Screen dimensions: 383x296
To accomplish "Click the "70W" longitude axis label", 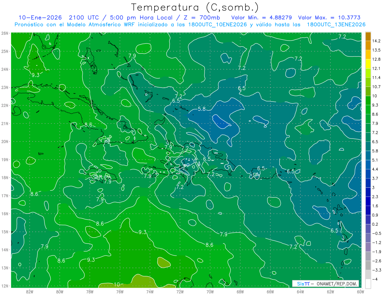I will tap(210, 291).
